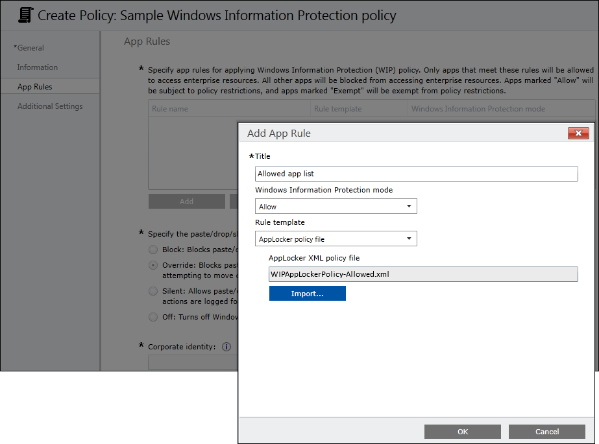The image size is (599, 444).
Task: Open the General section in sidebar
Action: [30, 48]
